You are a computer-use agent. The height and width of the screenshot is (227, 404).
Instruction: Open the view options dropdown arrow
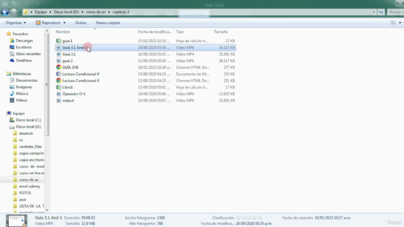pos(400,23)
